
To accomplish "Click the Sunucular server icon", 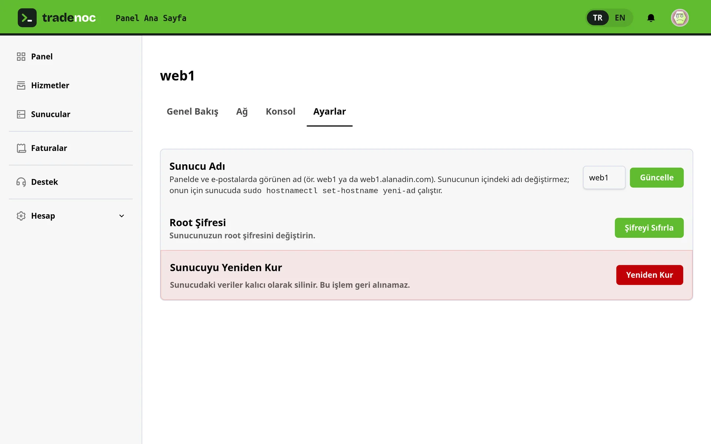I will pos(21,114).
